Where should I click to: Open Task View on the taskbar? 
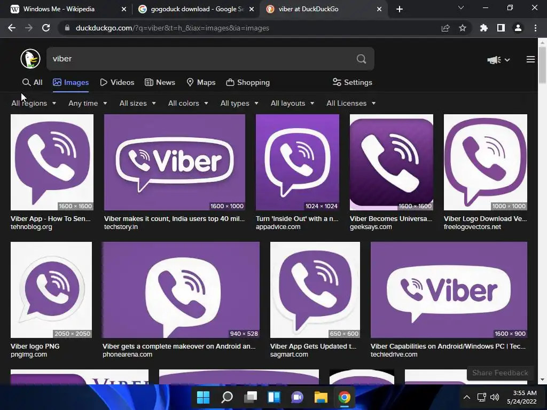pyautogui.click(x=251, y=397)
